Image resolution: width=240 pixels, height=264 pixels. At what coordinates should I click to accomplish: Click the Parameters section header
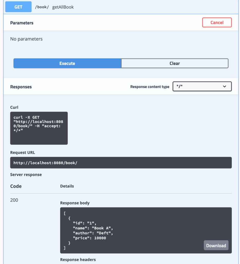click(x=22, y=23)
